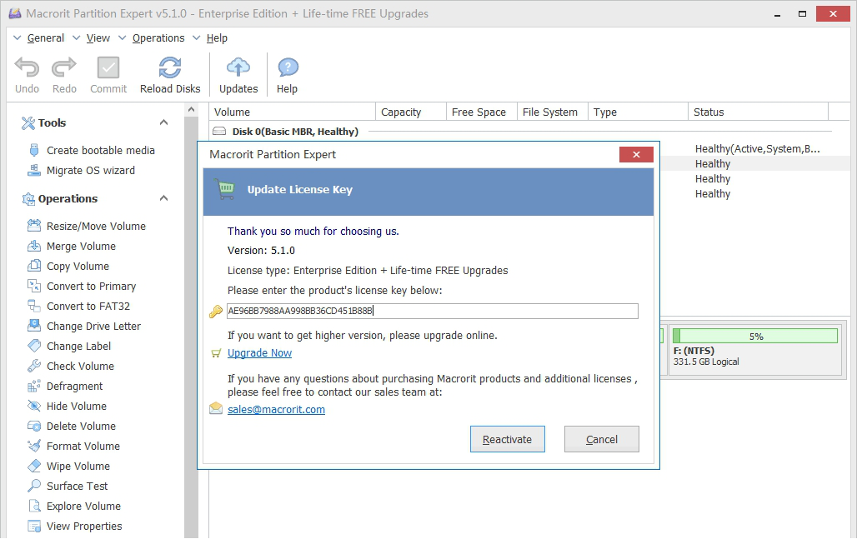Viewport: 857px width, 559px height.
Task: Click the Format Volume icon
Action: [x=34, y=446]
